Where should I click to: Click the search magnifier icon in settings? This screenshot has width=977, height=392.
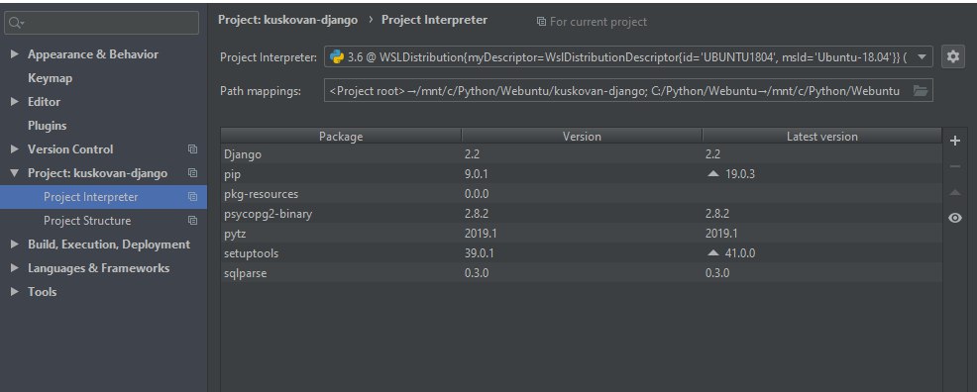(16, 23)
